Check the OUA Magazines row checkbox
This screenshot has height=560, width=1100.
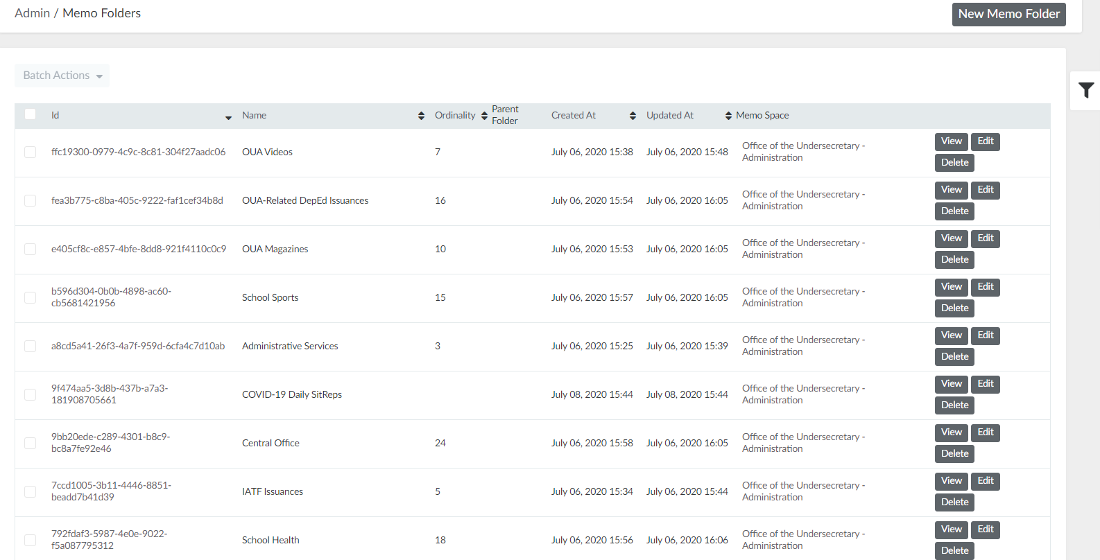pos(31,249)
